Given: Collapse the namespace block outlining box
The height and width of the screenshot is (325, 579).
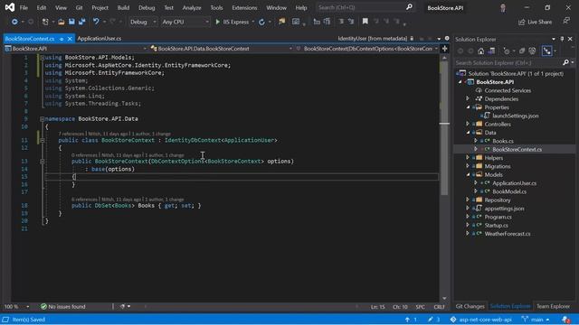Looking at the screenshot, I should [x=42, y=119].
